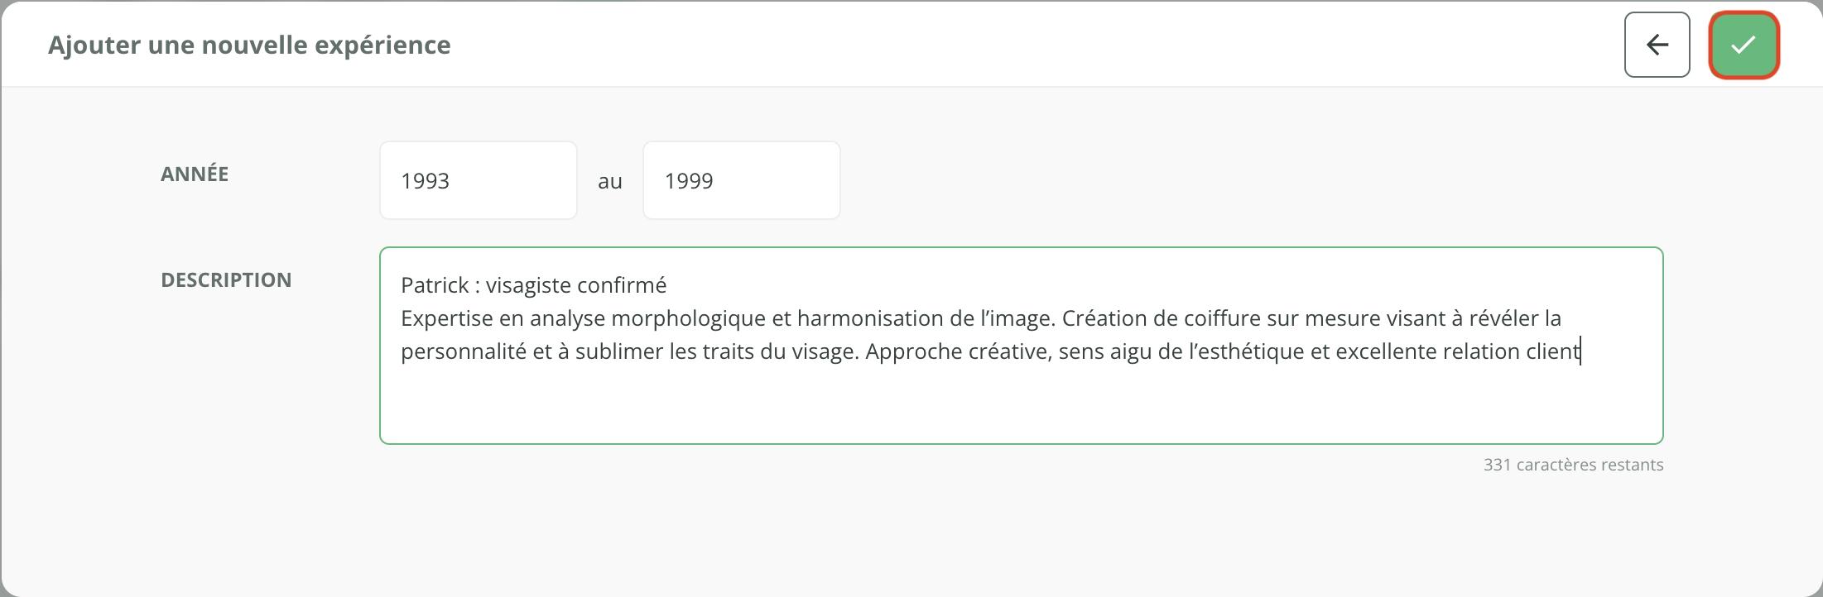The height and width of the screenshot is (597, 1823).
Task: Click the "DESCRIPTION" field label
Action: pyautogui.click(x=226, y=279)
